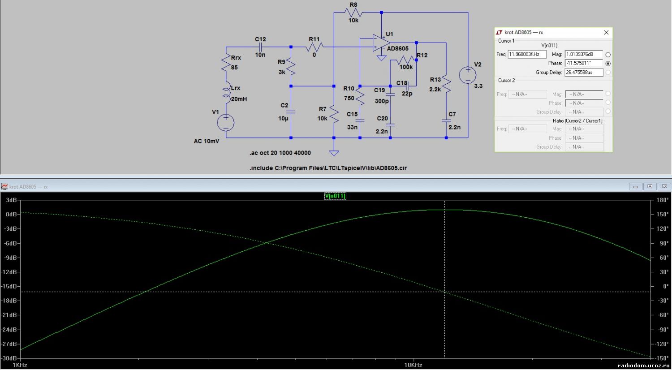Viewport: 672px width, 370px height.
Task: Click the '10KHz' label on the frequency axis
Action: pos(413,365)
